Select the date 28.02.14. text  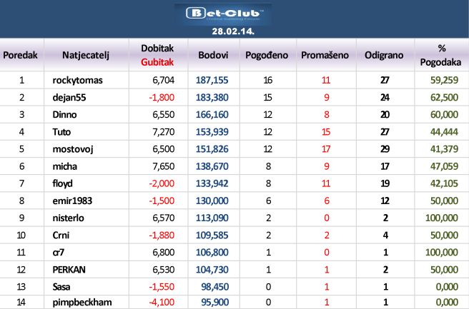pos(233,31)
